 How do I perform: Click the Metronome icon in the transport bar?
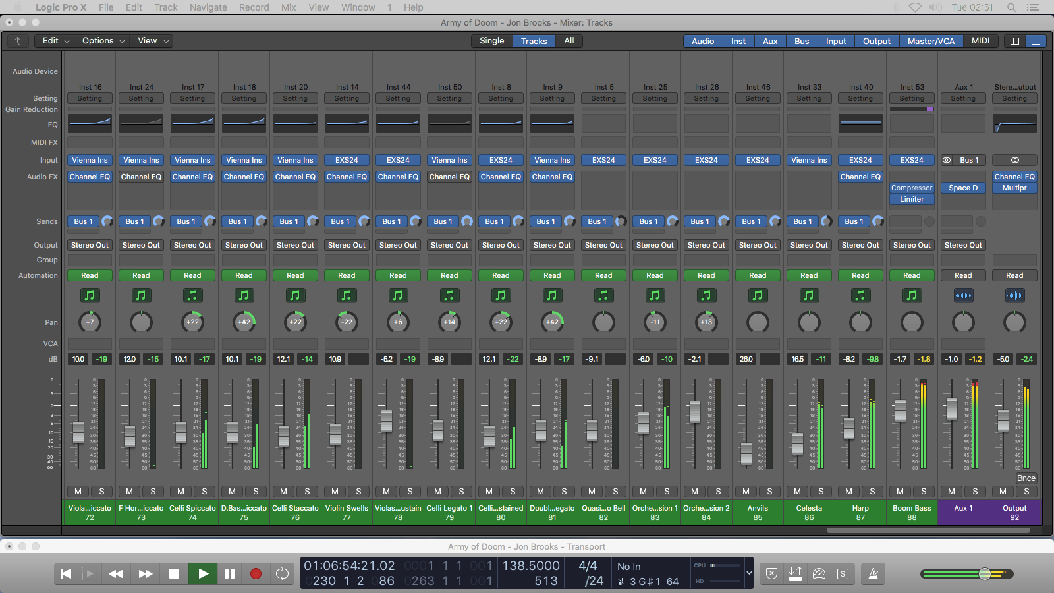[874, 574]
